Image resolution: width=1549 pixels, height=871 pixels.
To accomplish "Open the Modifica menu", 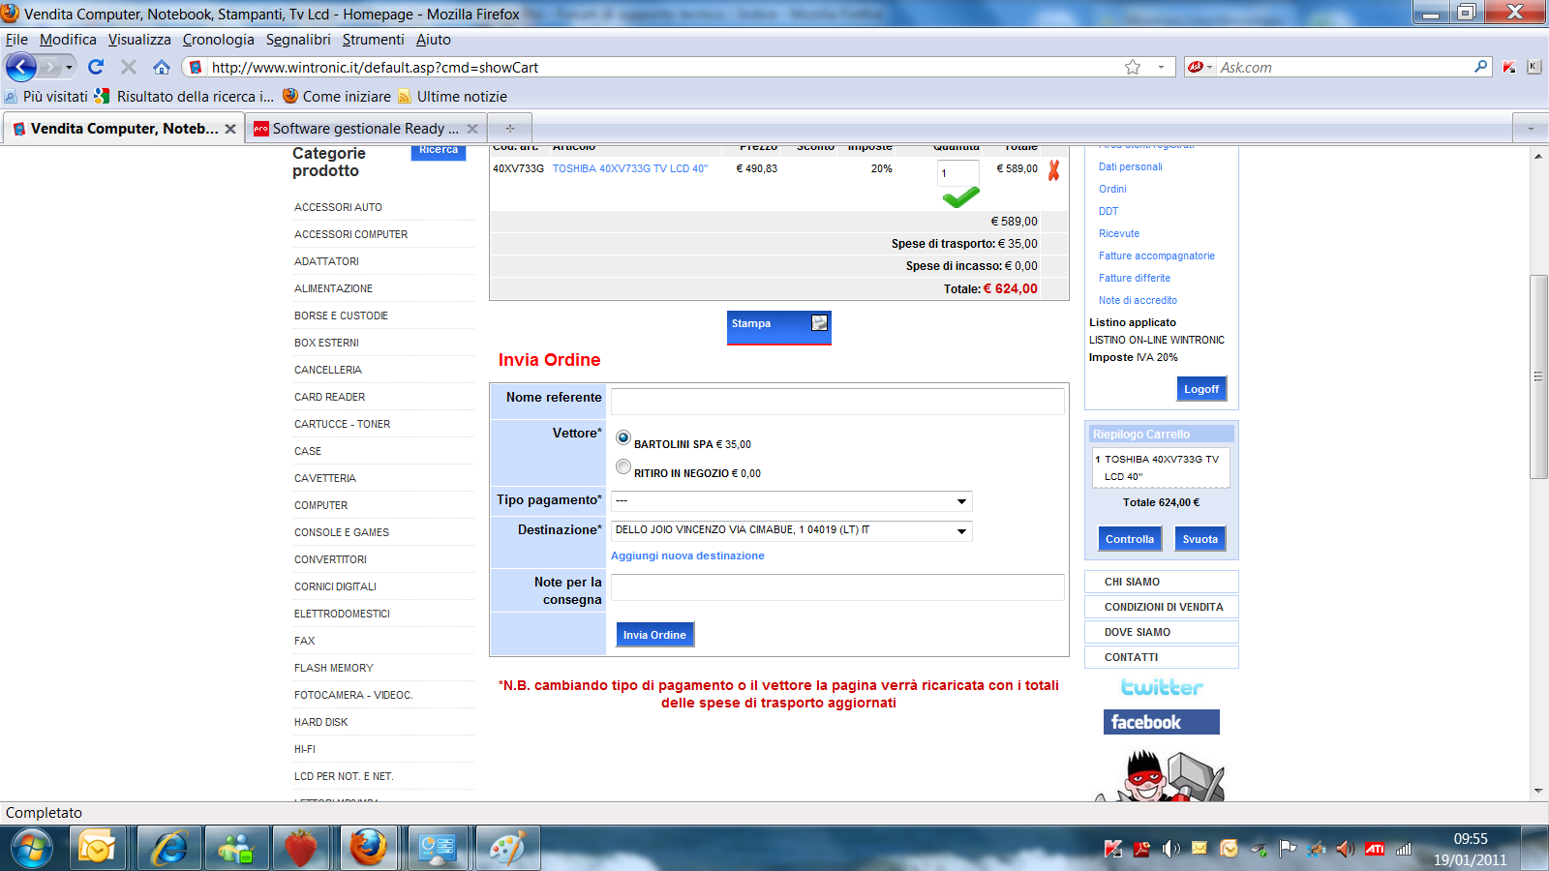I will 68,40.
